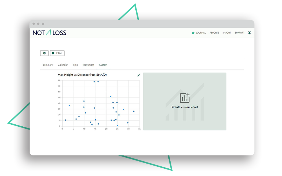Image resolution: width=282 pixels, height=176 pixels.
Task: Click the Create custom chart card
Action: tap(184, 101)
